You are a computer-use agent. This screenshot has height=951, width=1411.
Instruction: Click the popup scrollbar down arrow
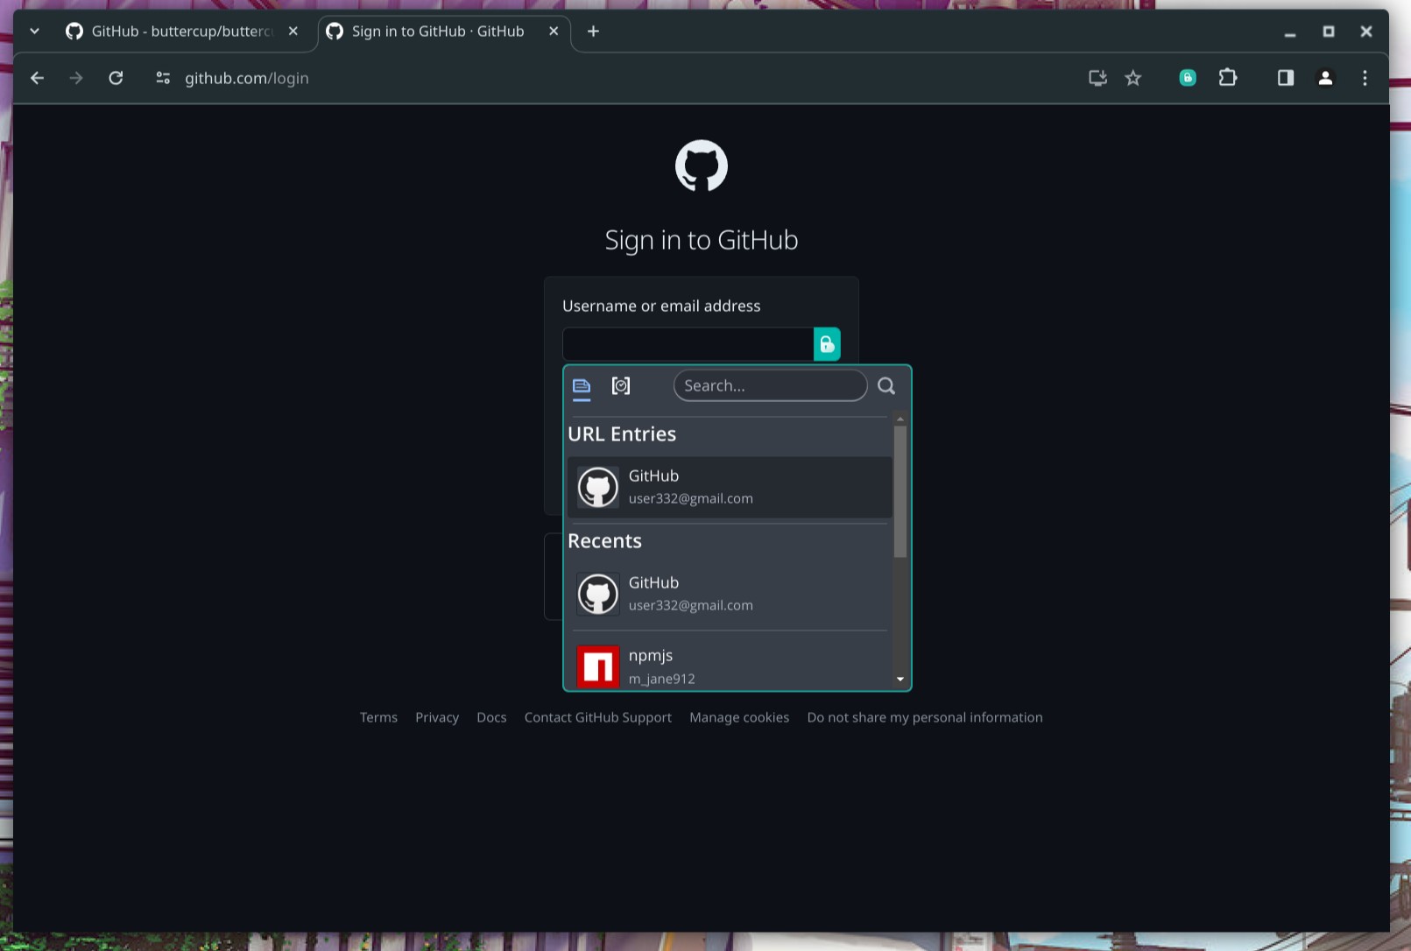pos(900,680)
